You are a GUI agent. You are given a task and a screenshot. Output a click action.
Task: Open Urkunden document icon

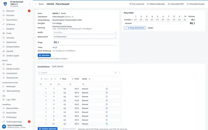coord(4,38)
